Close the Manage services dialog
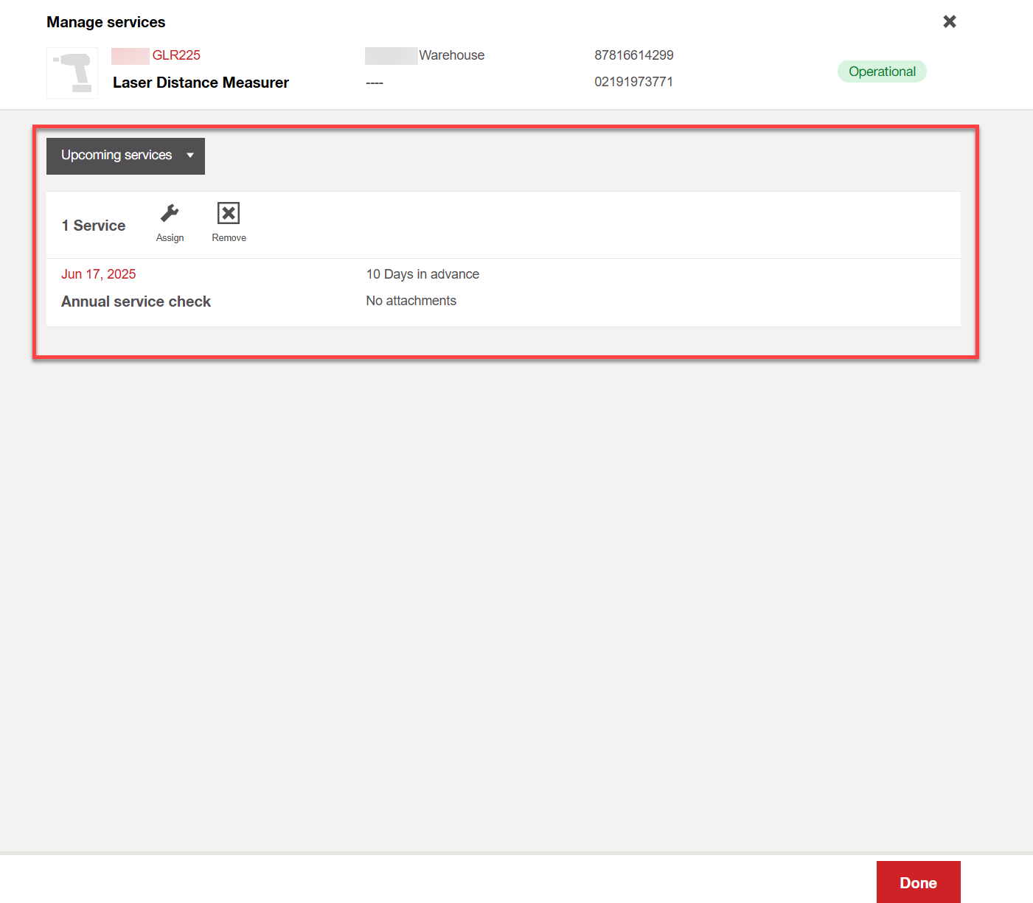Image resolution: width=1033 pixels, height=903 pixels. [950, 21]
